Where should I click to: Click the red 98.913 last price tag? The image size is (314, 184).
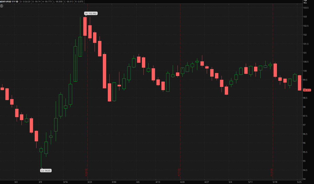(x=306, y=90)
